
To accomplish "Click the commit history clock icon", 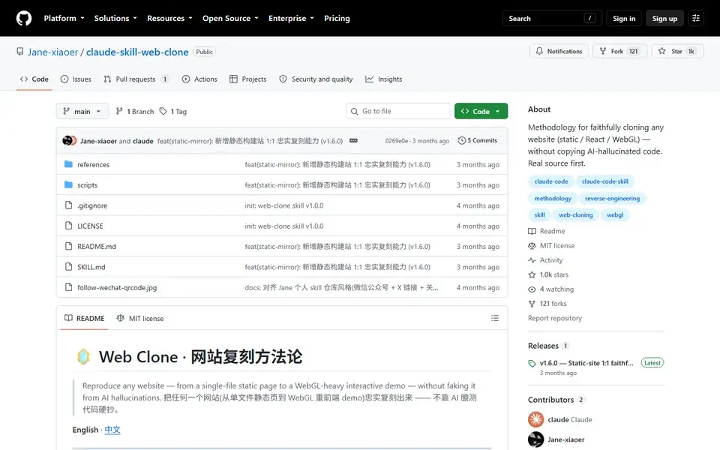I will point(462,140).
